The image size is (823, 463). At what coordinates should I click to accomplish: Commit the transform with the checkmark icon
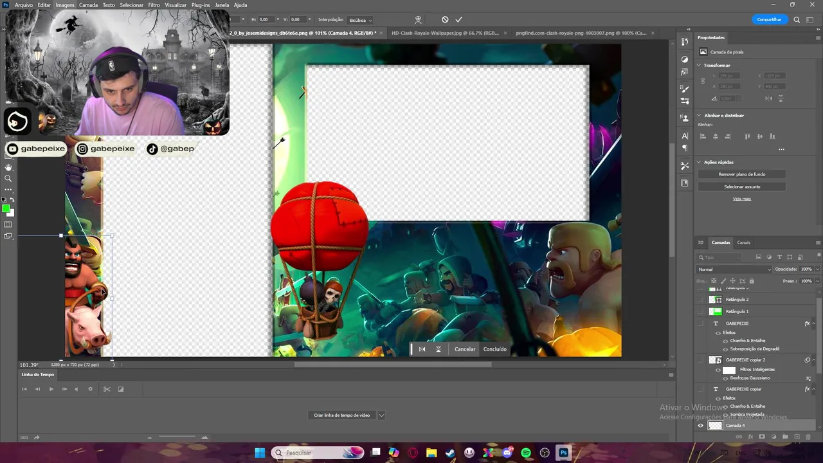(x=459, y=20)
